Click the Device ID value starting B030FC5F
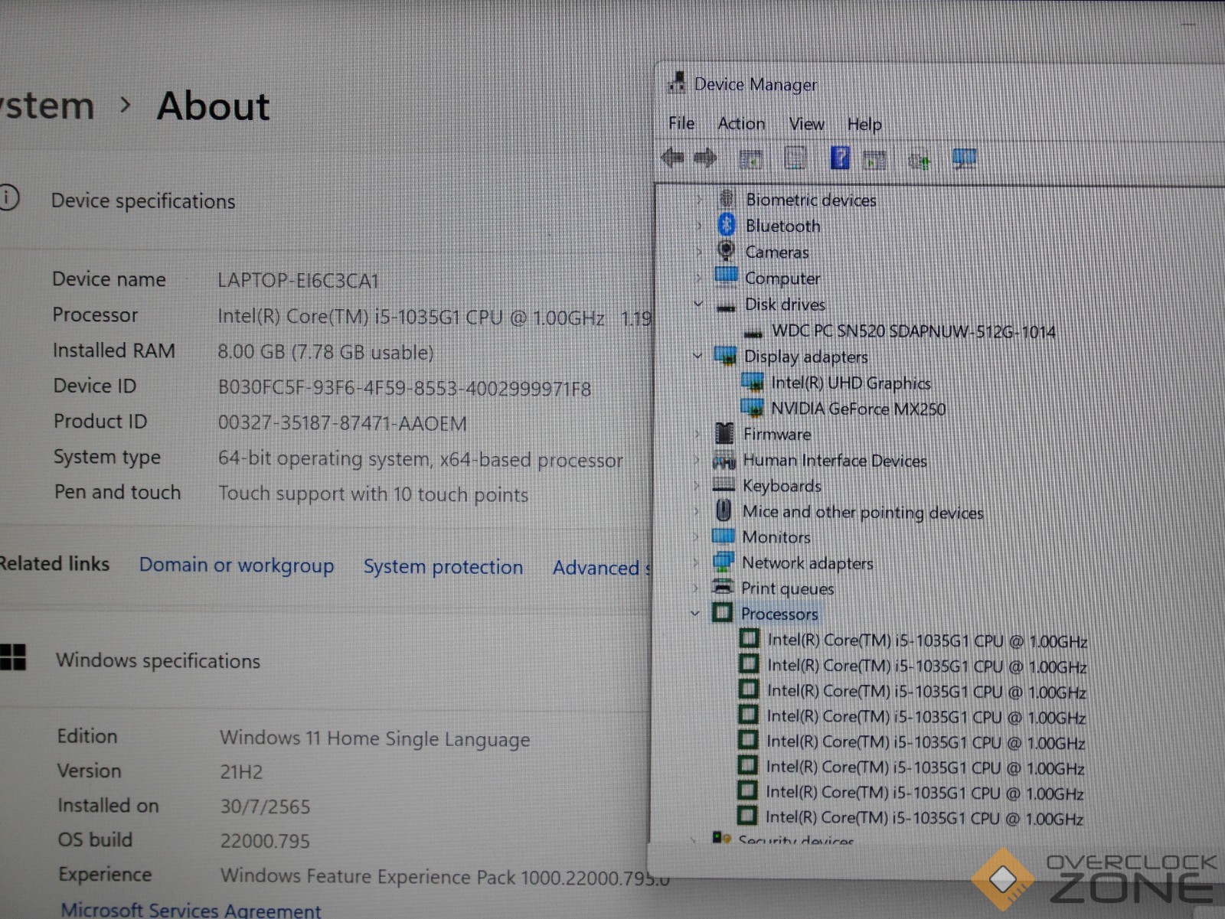This screenshot has width=1225, height=919. pyautogui.click(x=404, y=388)
